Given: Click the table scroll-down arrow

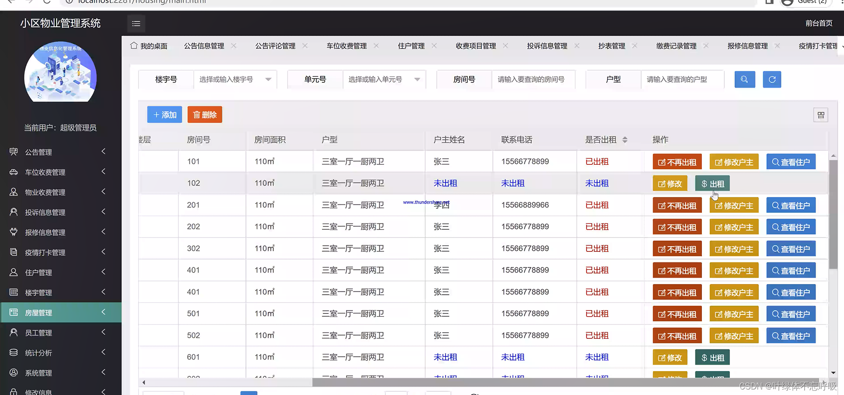Looking at the screenshot, I should pos(833,373).
